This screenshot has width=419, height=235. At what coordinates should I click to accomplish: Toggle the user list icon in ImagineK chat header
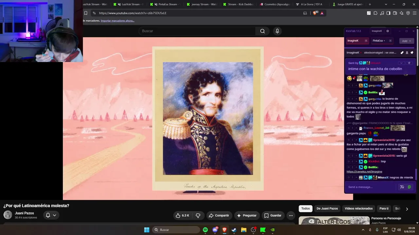[x=407, y=53]
